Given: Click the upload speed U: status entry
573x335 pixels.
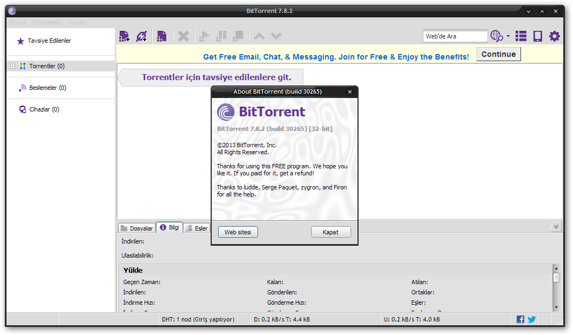Looking at the screenshot, I should [x=412, y=319].
